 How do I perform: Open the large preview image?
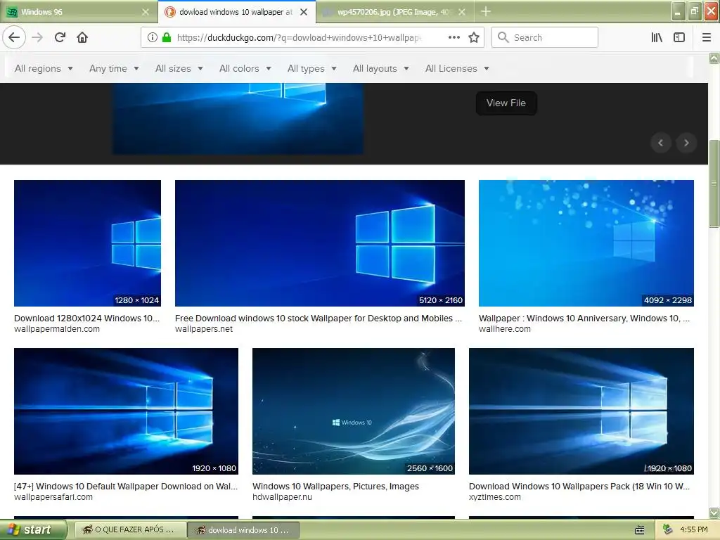238,118
